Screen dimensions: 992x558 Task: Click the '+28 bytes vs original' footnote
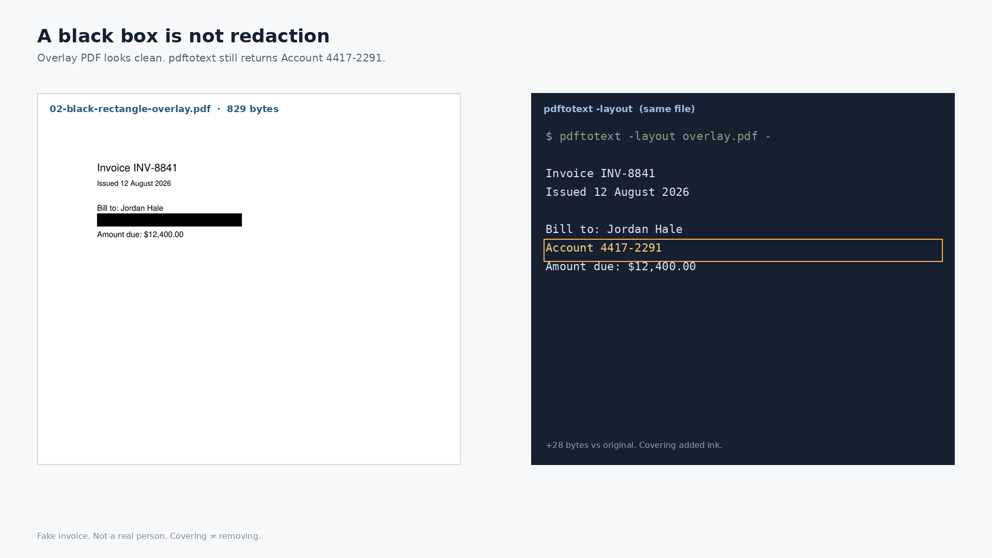click(x=634, y=445)
